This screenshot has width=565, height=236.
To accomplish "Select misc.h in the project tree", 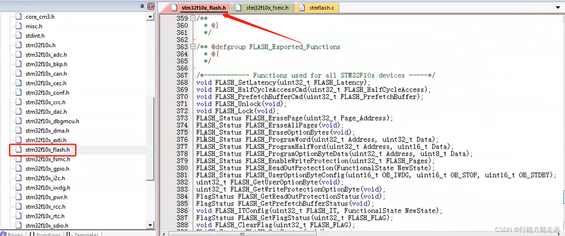I will (x=34, y=26).
